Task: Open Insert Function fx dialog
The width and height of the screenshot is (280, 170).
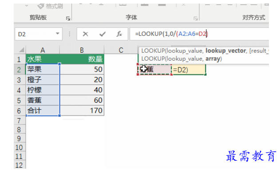Action: point(119,34)
